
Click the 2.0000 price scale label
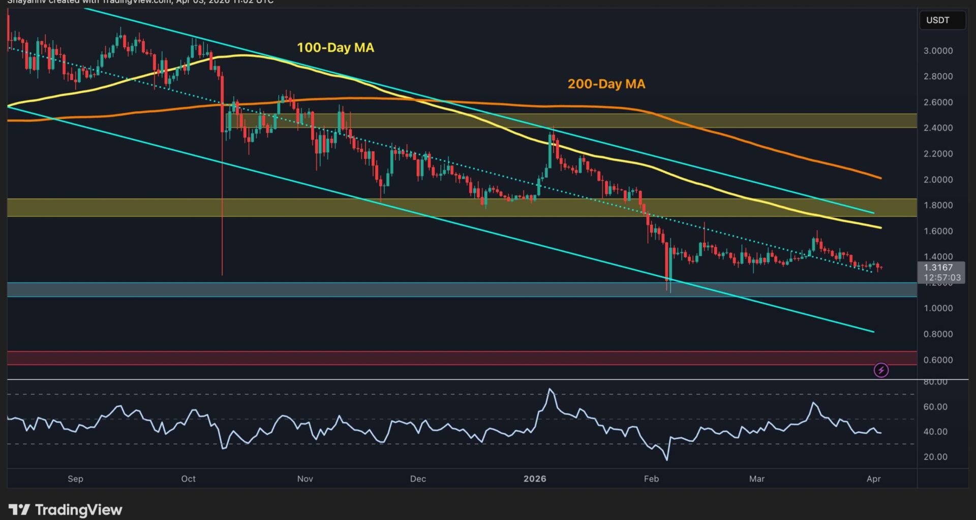(x=938, y=180)
